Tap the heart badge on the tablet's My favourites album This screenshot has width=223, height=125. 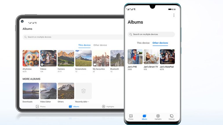click(x=95, y=65)
